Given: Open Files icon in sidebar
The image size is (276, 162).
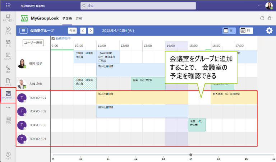Looking at the screenshot, I should coord(8,82).
